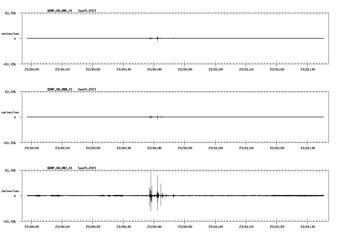Click the QDNP_UW_HNN_01 plot title
The width and height of the screenshot is (347, 236).
coord(60,89)
